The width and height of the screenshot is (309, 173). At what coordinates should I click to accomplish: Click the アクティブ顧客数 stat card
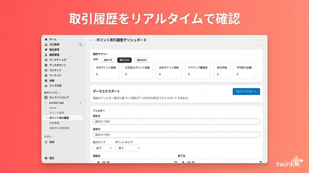(198, 71)
